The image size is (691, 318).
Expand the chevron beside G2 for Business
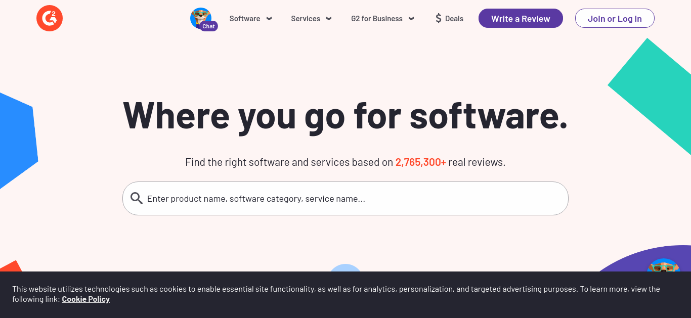point(411,19)
